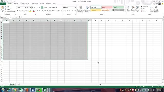Click the Copy command
Screen dimensions: 164x92
click(7, 9)
